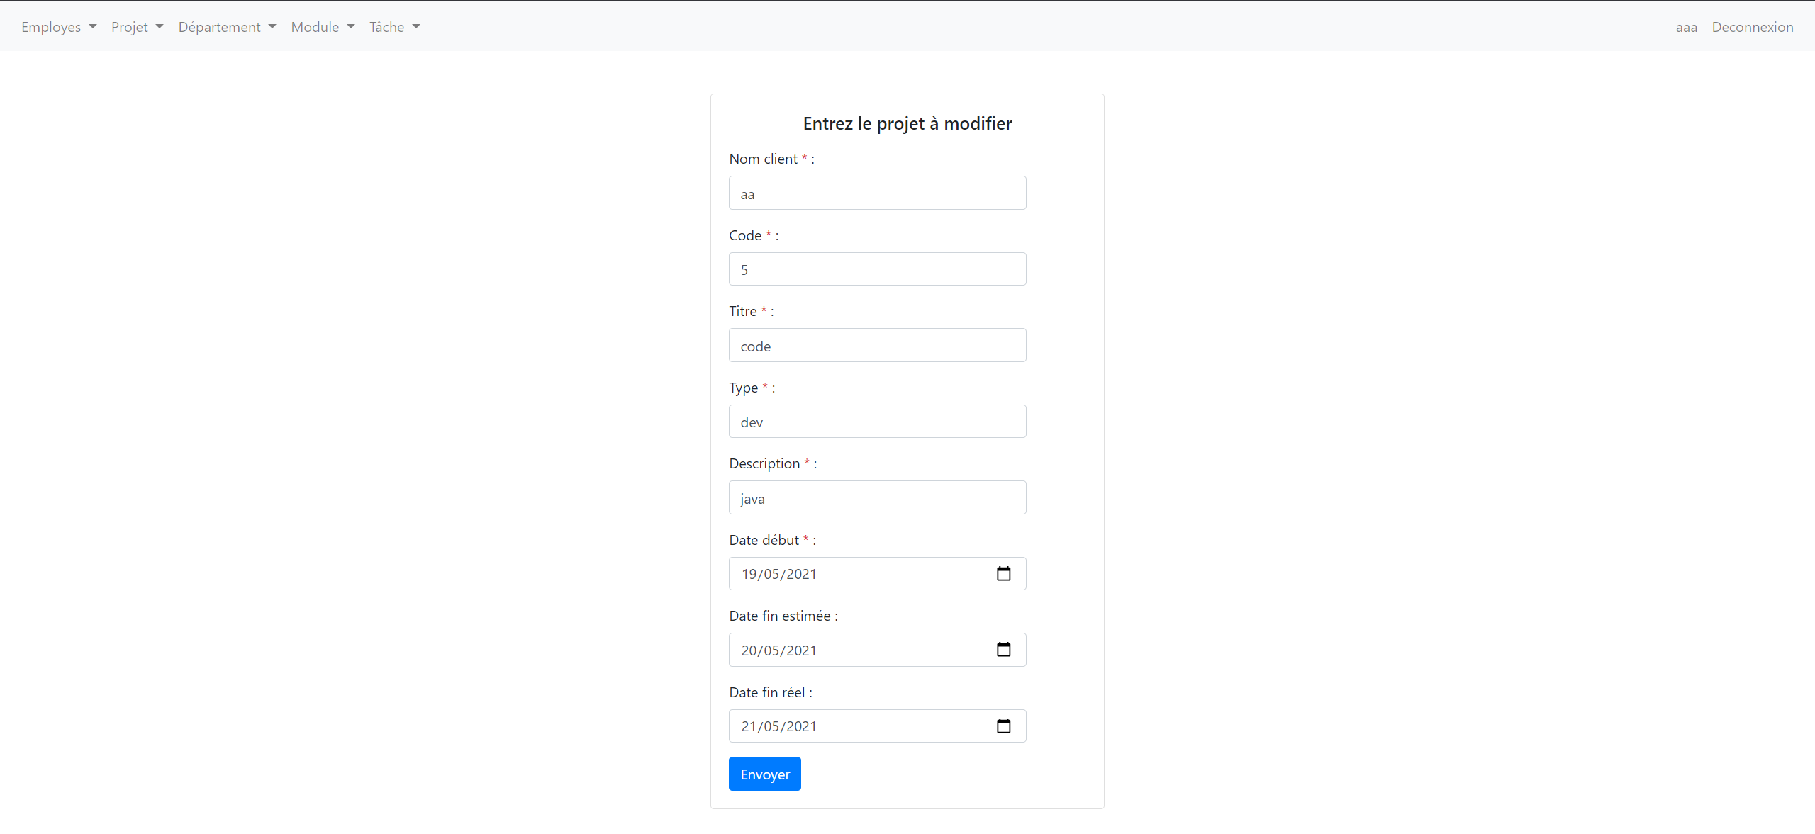
Task: Select the Nom client input containing aa
Action: click(x=877, y=192)
